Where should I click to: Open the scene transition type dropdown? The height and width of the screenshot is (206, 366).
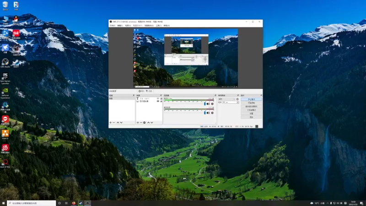coord(226,99)
